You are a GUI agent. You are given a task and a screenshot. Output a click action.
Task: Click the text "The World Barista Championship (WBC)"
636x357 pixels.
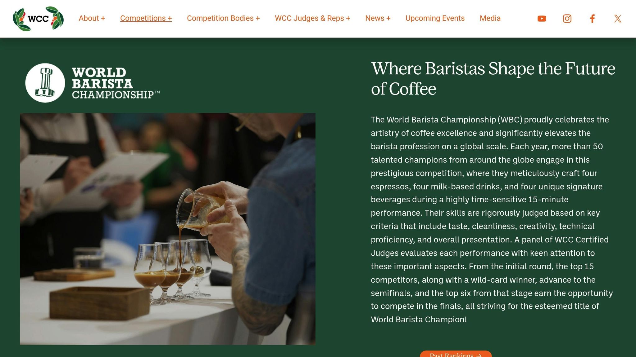click(x=447, y=120)
